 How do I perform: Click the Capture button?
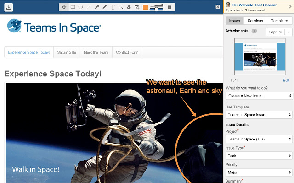(275, 32)
